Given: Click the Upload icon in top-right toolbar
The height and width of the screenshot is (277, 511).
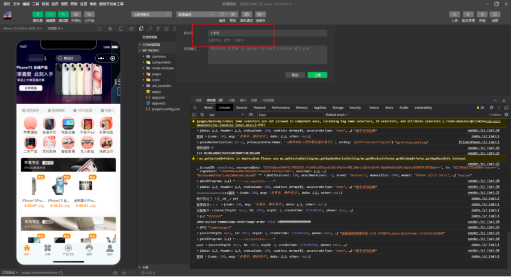Looking at the screenshot, I should (454, 14).
